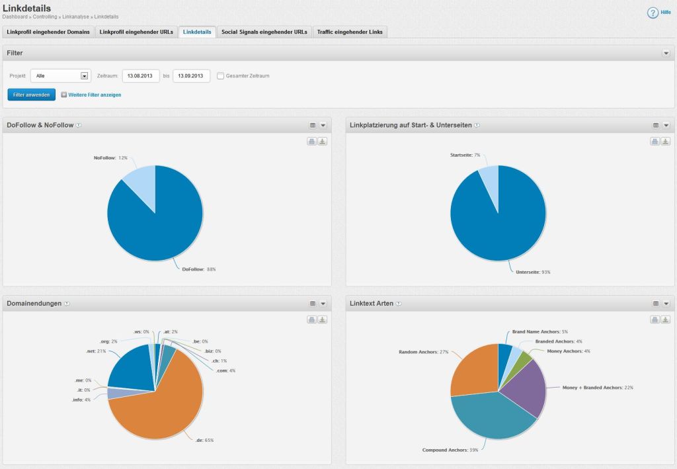The image size is (677, 469).
Task: Open the Projekt dropdown showing Alle
Action: click(x=60, y=76)
